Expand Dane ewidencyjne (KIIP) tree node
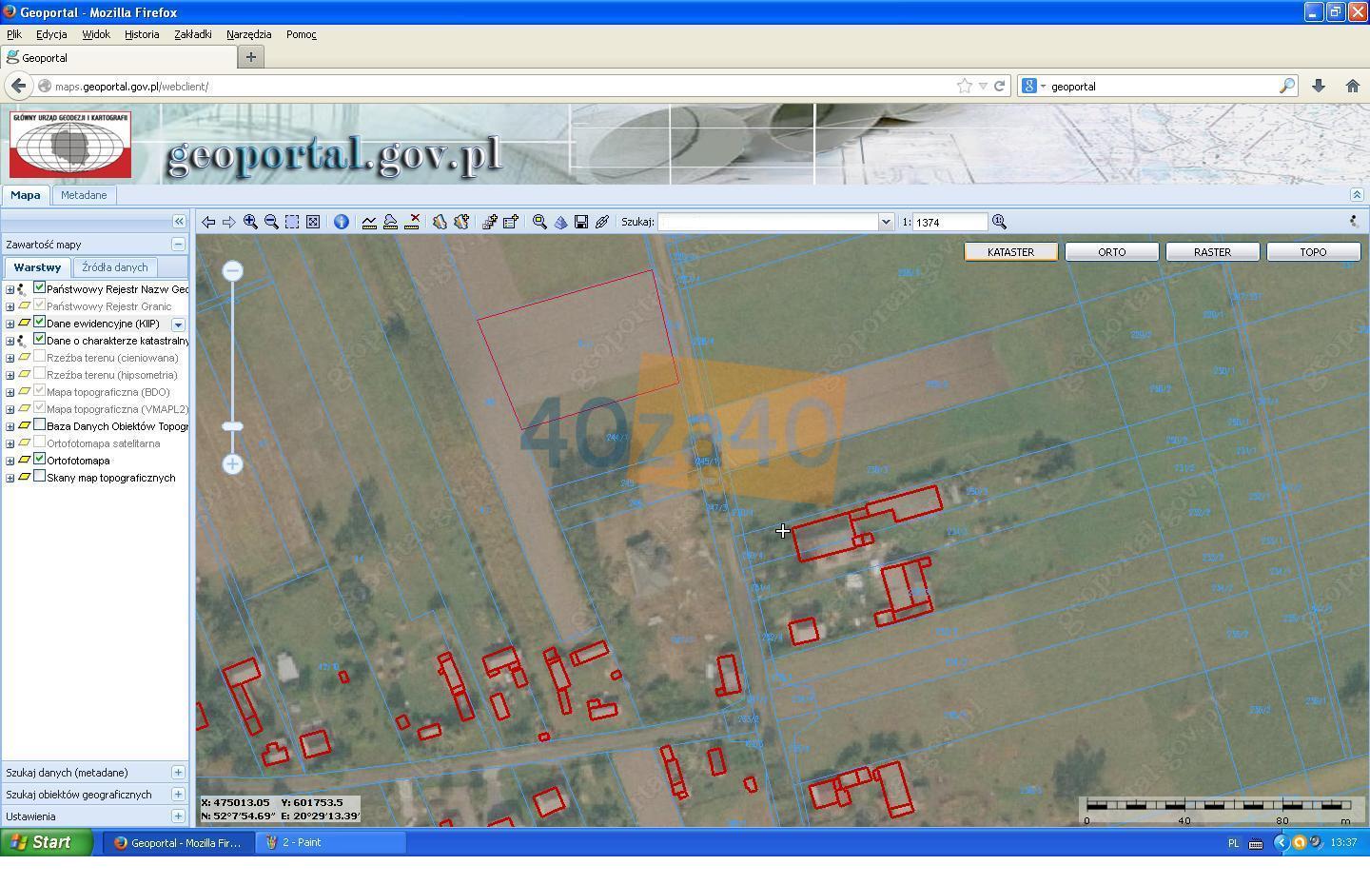Viewport: 1370px width, 885px height. tap(10, 324)
